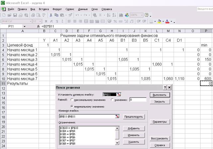Open the Сервис menu
The height and width of the screenshot is (149, 213).
70,9
